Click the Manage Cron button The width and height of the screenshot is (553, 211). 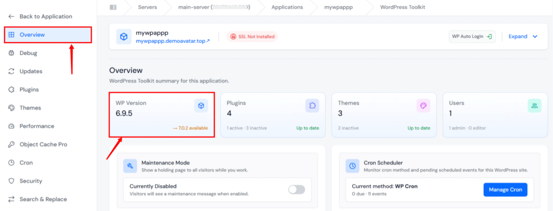coord(505,190)
